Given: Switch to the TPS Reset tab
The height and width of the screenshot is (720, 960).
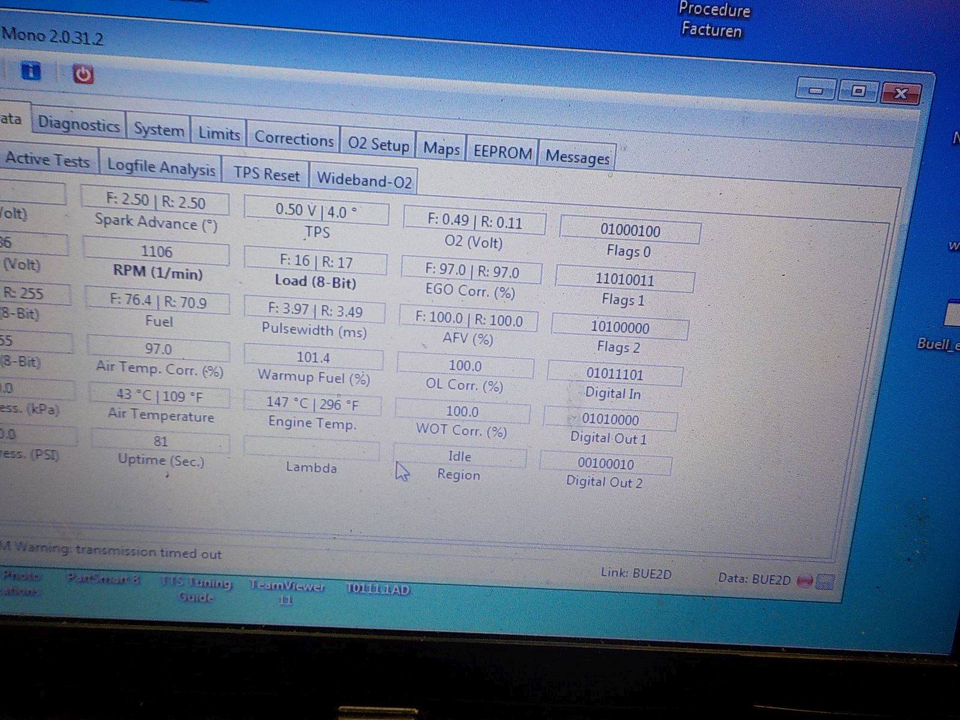Looking at the screenshot, I should pyautogui.click(x=266, y=174).
